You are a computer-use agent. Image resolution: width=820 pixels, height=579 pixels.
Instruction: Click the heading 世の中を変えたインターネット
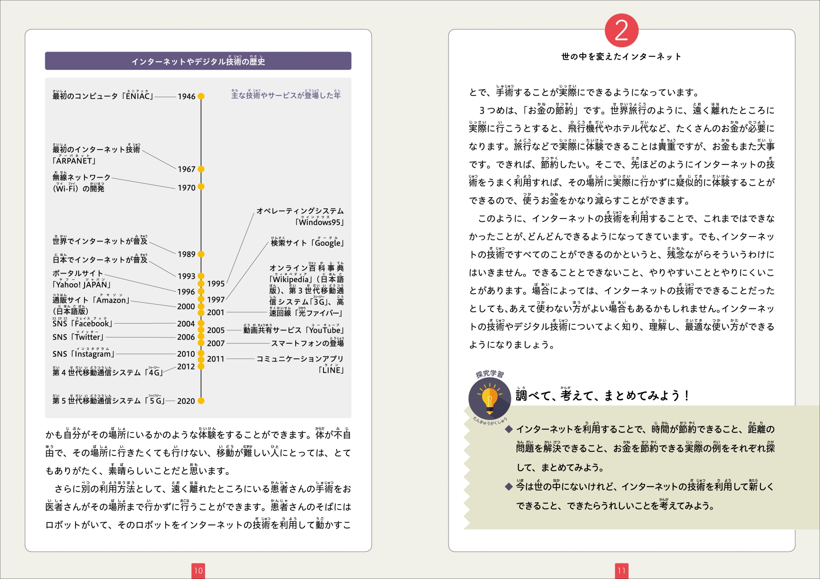[x=622, y=57]
